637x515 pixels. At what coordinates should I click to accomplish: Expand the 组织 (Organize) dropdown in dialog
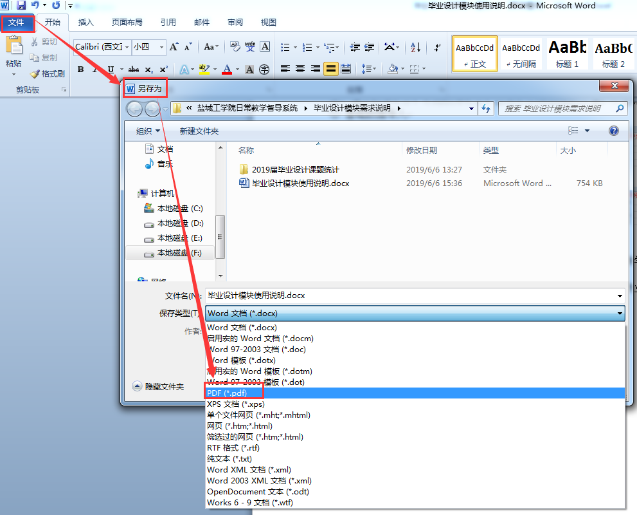click(148, 131)
